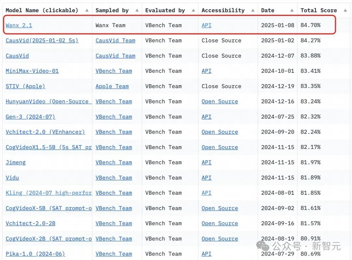The width and height of the screenshot is (352, 260).
Task: Sort by Total Score column arrow
Action: coord(345,10)
